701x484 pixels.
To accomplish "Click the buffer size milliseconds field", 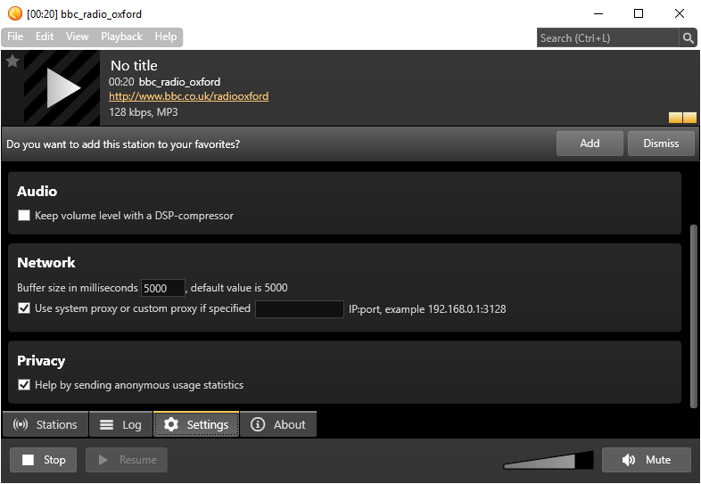I will point(162,288).
